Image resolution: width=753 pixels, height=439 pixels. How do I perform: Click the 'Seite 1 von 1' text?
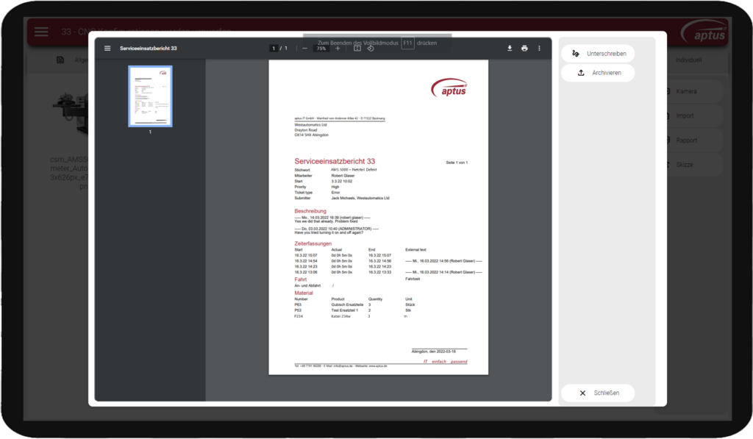[x=457, y=163]
